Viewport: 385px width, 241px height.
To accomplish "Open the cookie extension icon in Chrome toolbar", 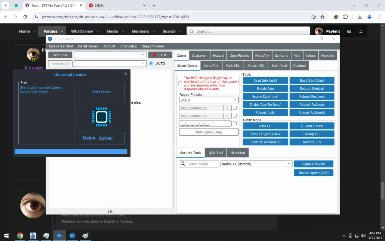I will [336, 17].
